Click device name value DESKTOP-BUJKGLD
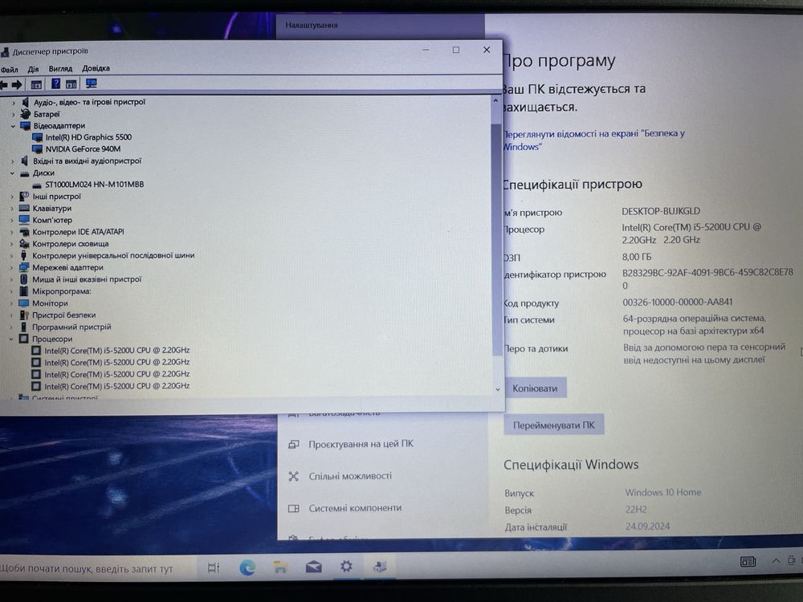Screen dimensions: 803x602 click(661, 211)
